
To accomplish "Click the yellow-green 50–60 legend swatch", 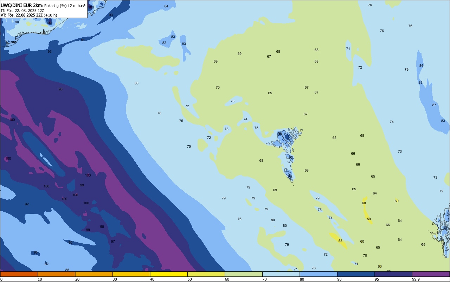I will click(x=206, y=274).
